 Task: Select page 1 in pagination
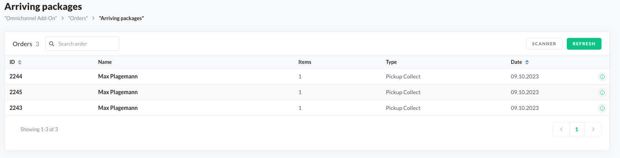[x=577, y=129]
